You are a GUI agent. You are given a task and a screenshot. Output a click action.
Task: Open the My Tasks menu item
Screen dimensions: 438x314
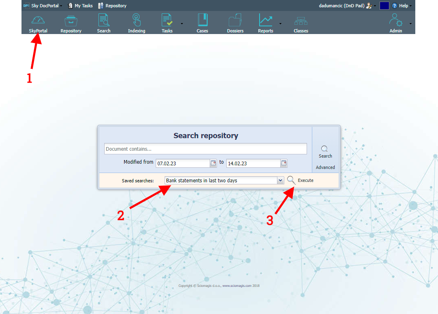[x=80, y=6]
